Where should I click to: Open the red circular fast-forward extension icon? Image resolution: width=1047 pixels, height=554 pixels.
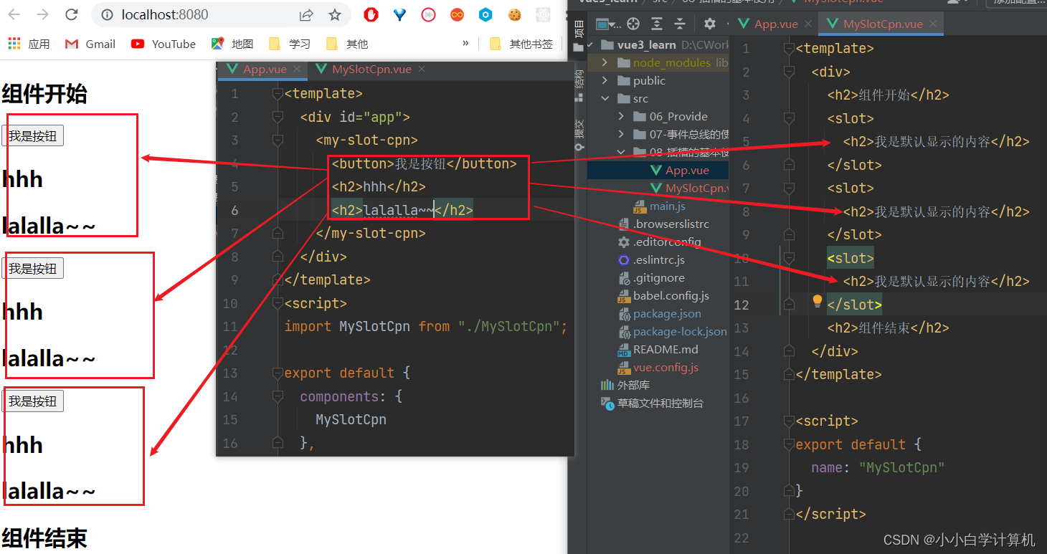click(428, 14)
